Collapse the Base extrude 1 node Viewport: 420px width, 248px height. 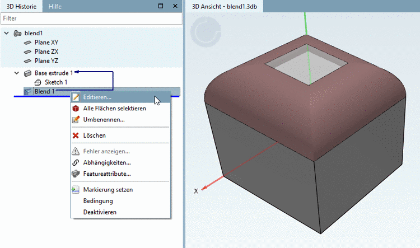click(17, 73)
